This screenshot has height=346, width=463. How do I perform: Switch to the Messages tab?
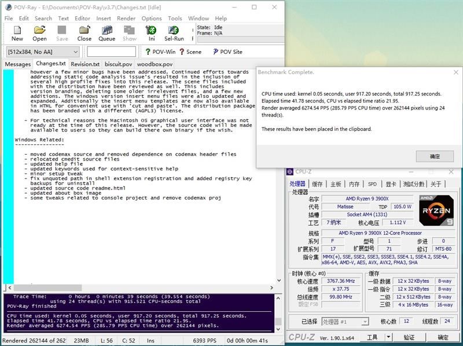(x=18, y=64)
